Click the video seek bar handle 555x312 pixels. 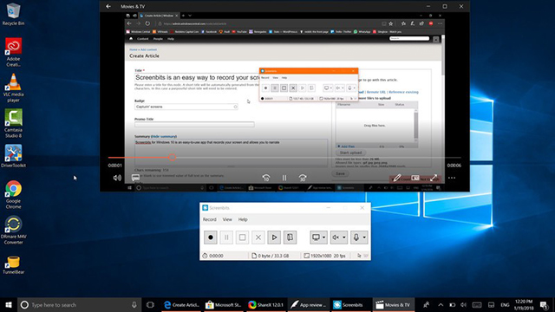point(172,158)
